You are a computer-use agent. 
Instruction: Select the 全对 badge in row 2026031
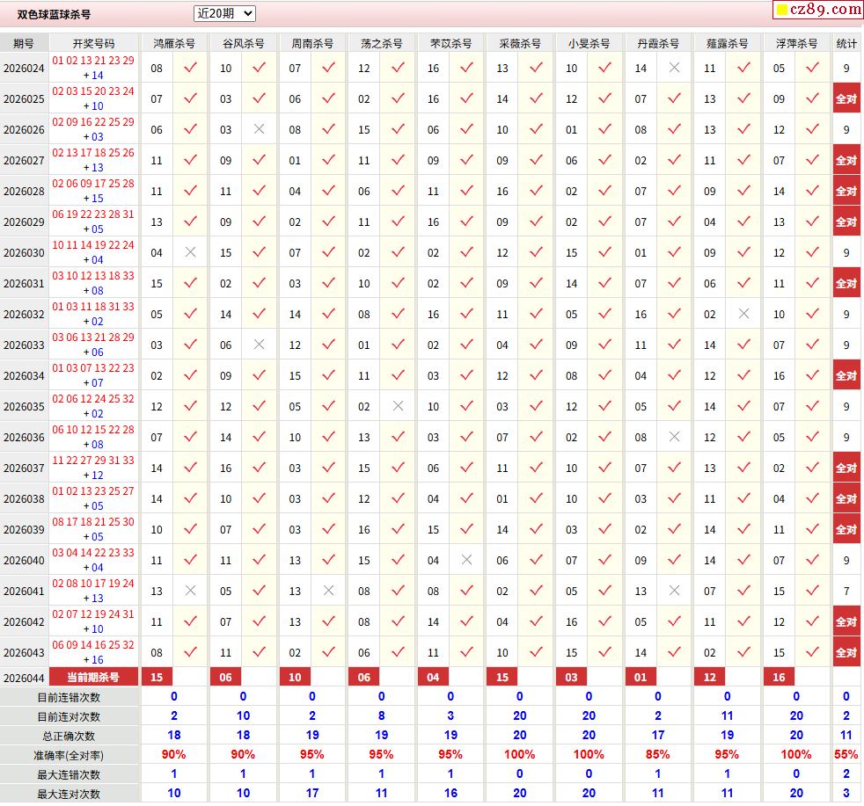[846, 283]
